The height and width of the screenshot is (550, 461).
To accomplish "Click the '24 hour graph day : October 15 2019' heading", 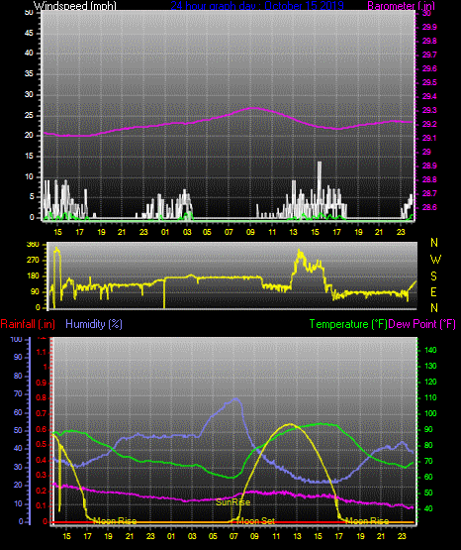I will (257, 5).
